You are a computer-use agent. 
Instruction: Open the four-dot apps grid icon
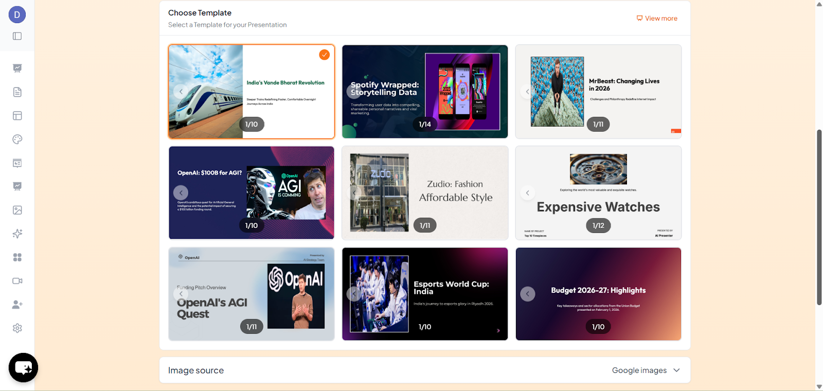pos(17,257)
